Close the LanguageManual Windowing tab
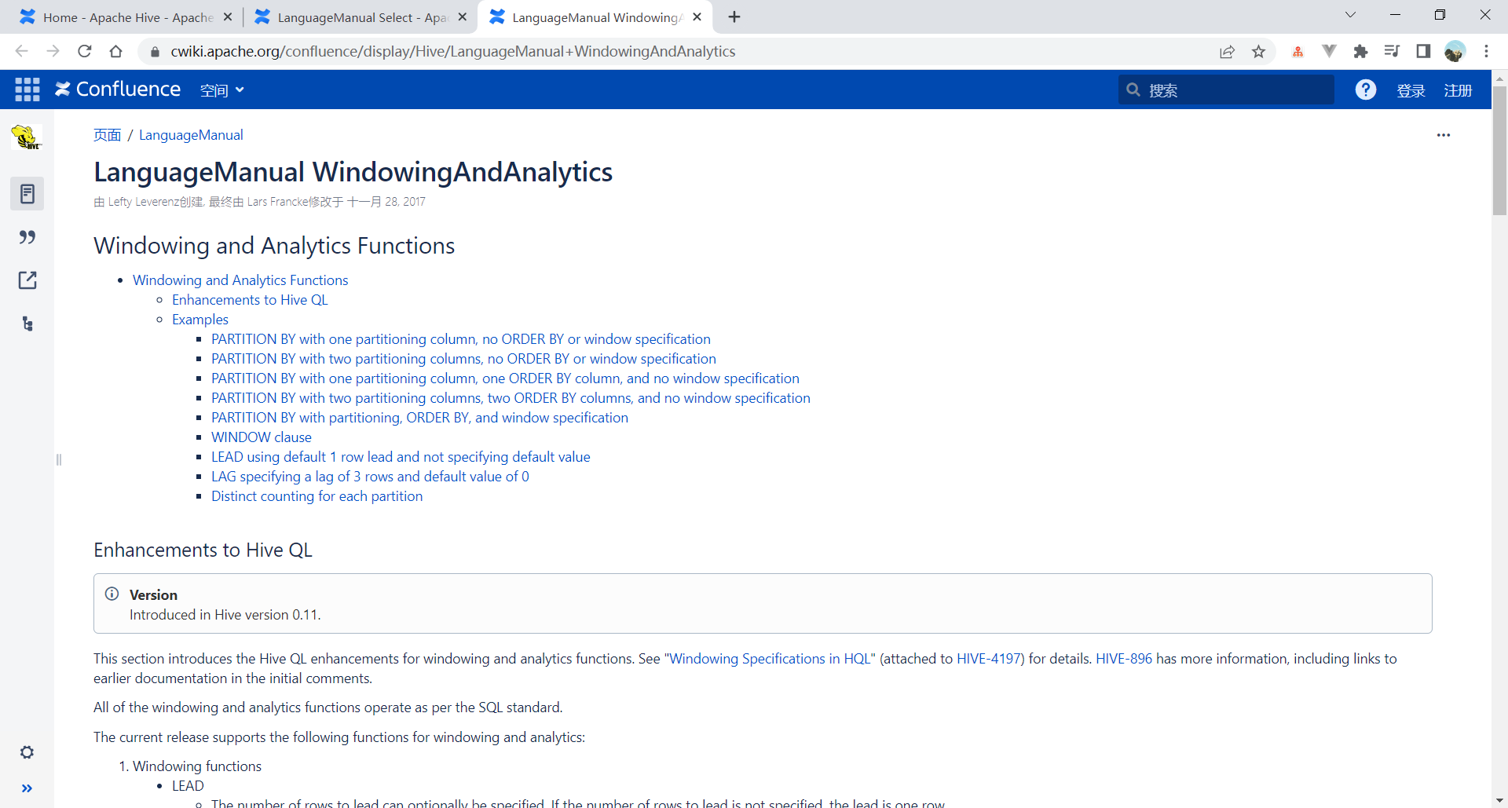Viewport: 1508px width, 808px height. tap(697, 16)
